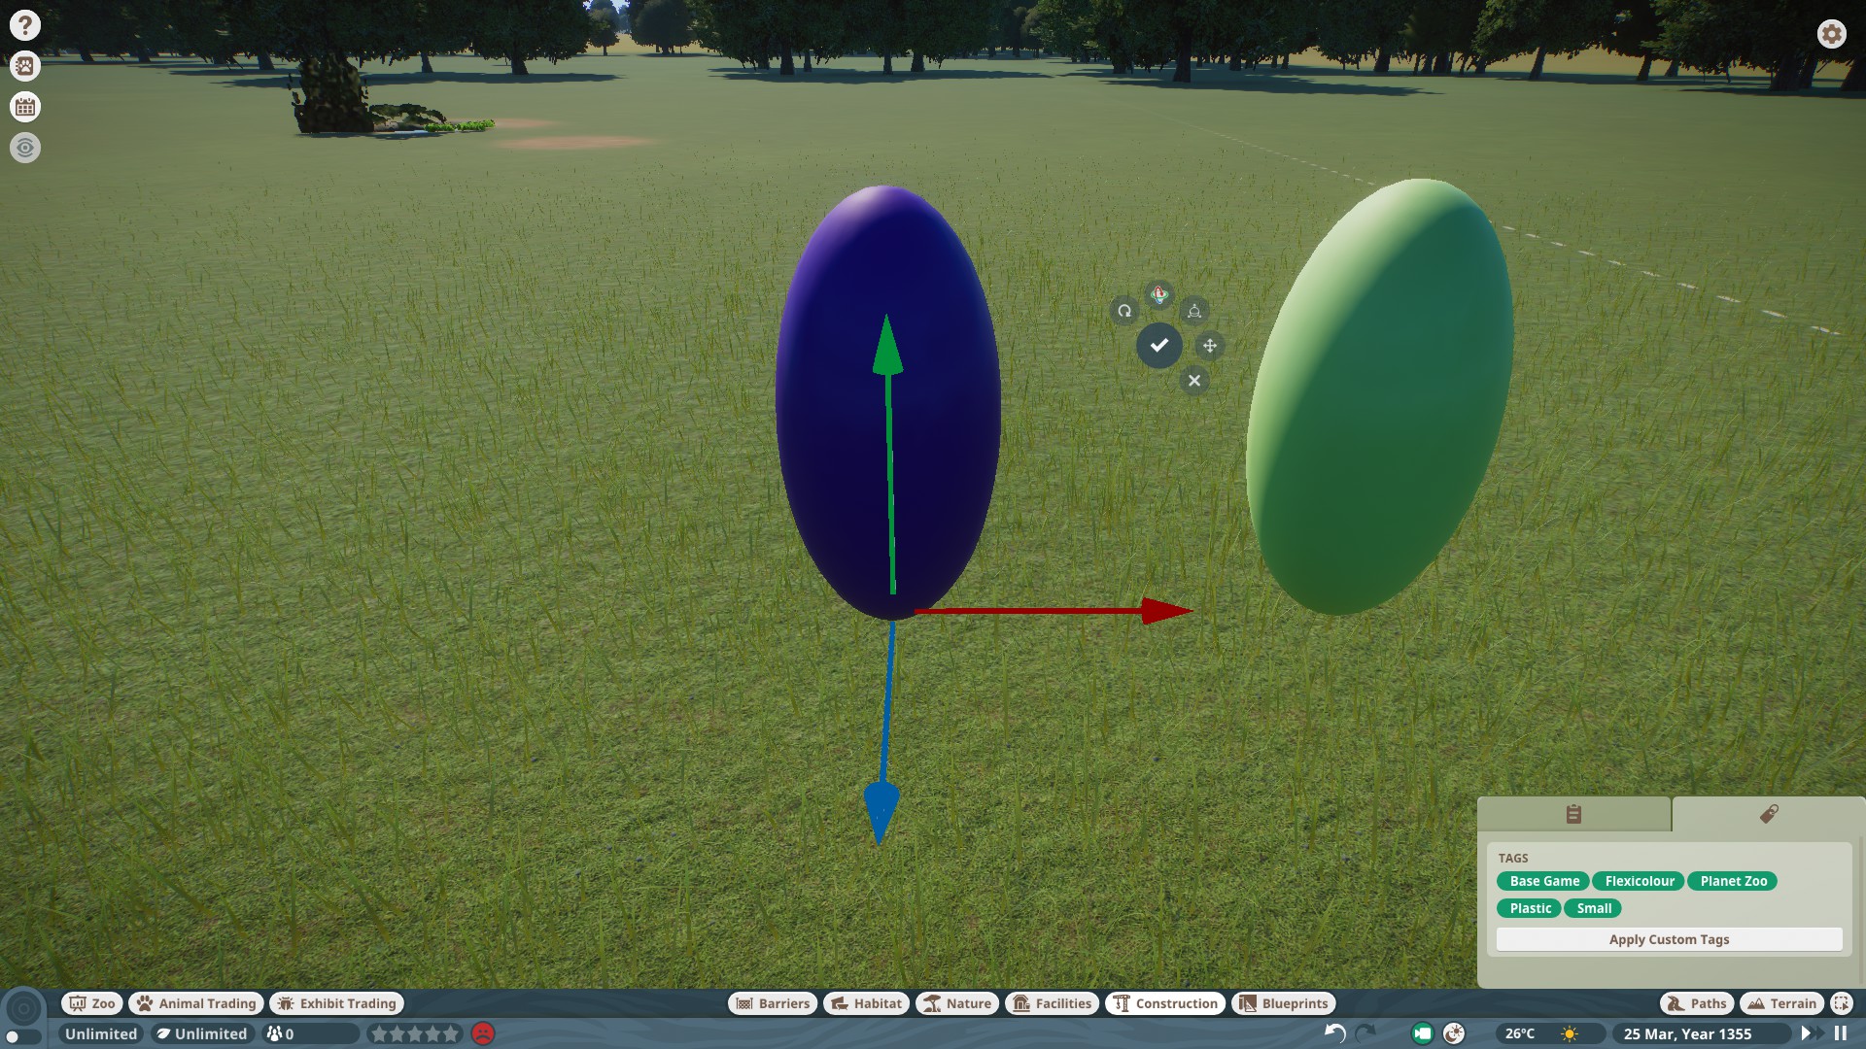
Task: Open the Construction build menu
Action: [1165, 1003]
